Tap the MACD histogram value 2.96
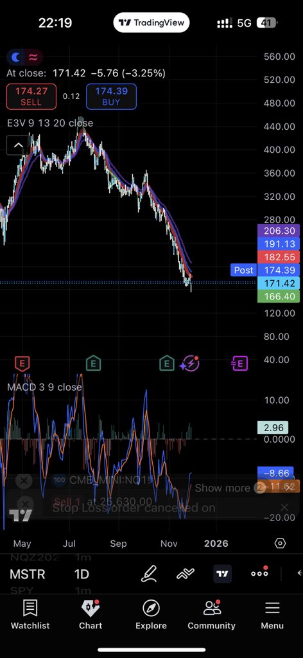 click(273, 427)
